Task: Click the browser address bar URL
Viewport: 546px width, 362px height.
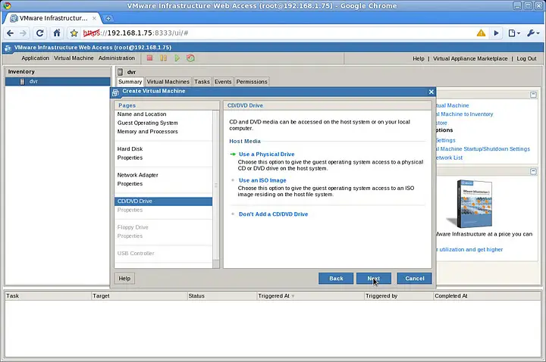Action: [x=136, y=33]
